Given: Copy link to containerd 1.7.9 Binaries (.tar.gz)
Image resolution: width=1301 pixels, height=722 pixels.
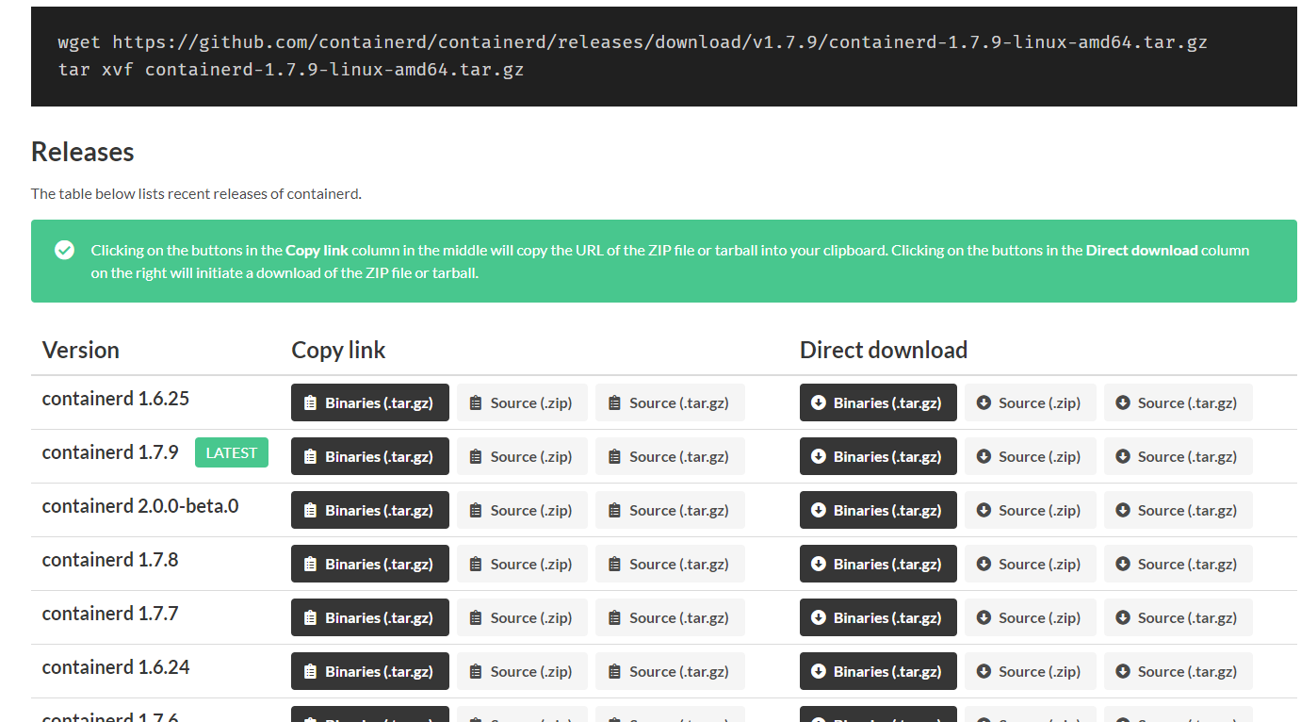Looking at the screenshot, I should point(370,456).
